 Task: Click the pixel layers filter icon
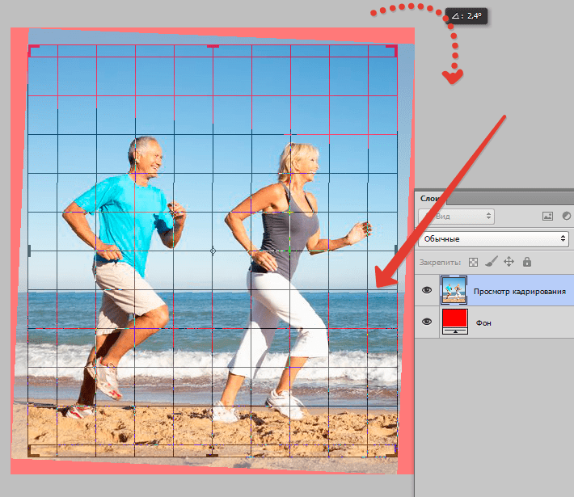coord(547,217)
